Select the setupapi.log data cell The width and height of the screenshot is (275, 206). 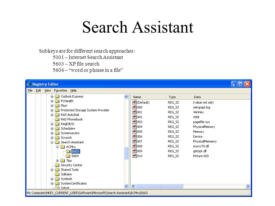201,107
